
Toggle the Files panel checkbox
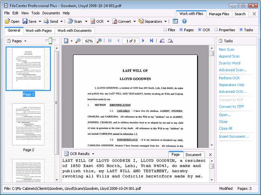click(165, 30)
